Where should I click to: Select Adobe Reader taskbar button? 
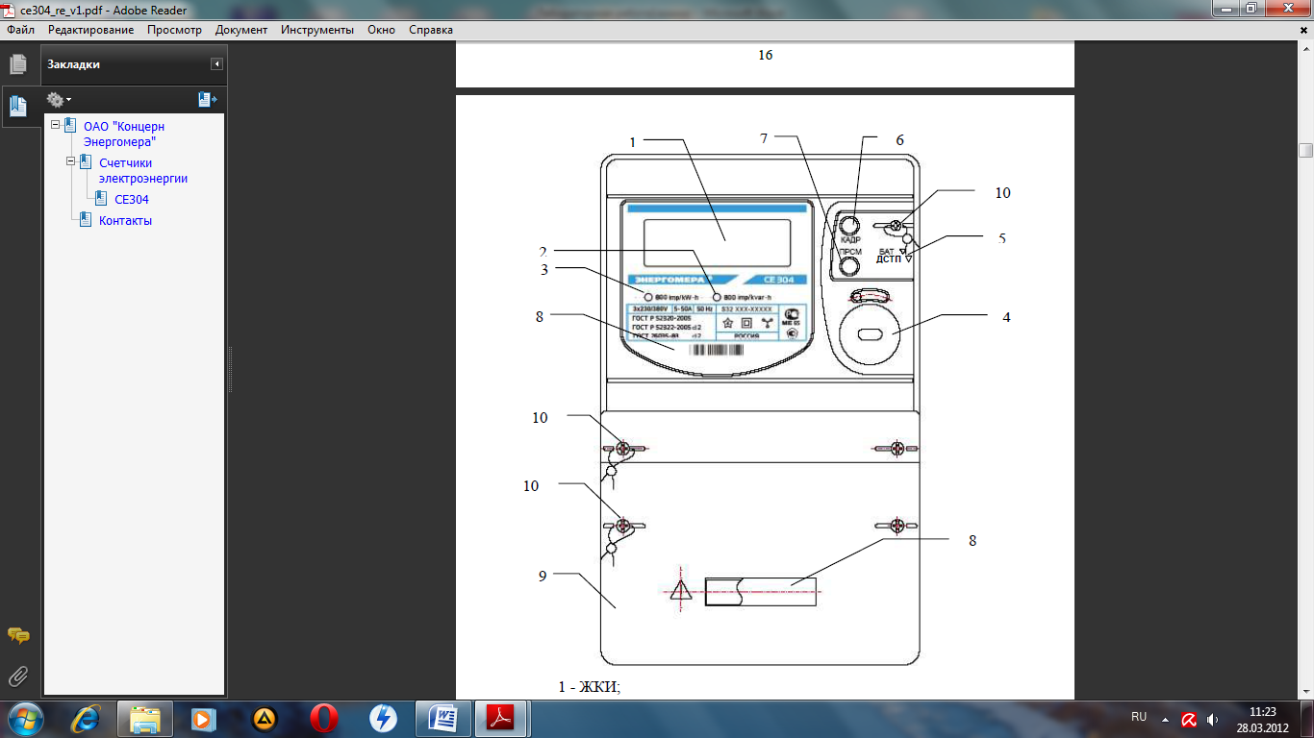point(502,718)
